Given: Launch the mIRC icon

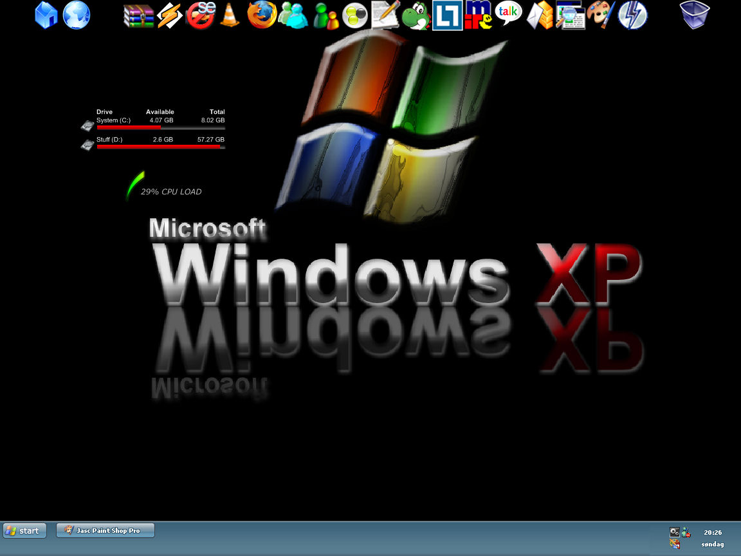Looking at the screenshot, I should click(478, 15).
